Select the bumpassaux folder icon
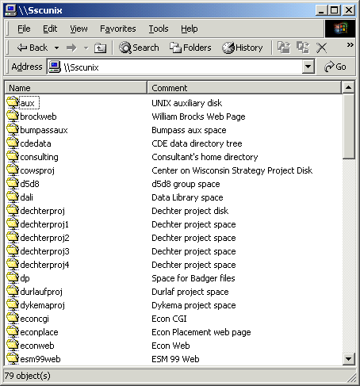360x386 pixels. pyautogui.click(x=13, y=129)
